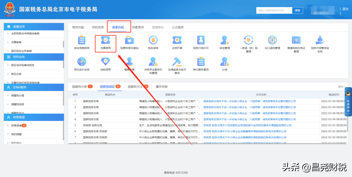
Task: Click the 纳税信用 badge icon
Action: pos(106,62)
